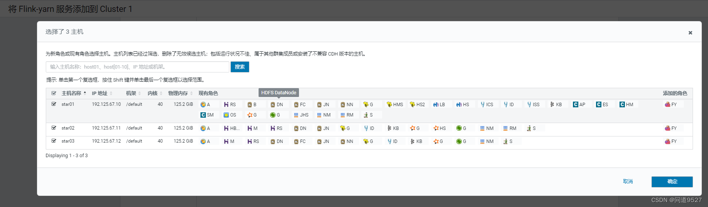Click the star01 FY added role icon

pos(668,104)
